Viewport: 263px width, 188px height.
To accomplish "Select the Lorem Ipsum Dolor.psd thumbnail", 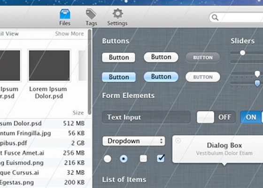I will click(x=49, y=65).
